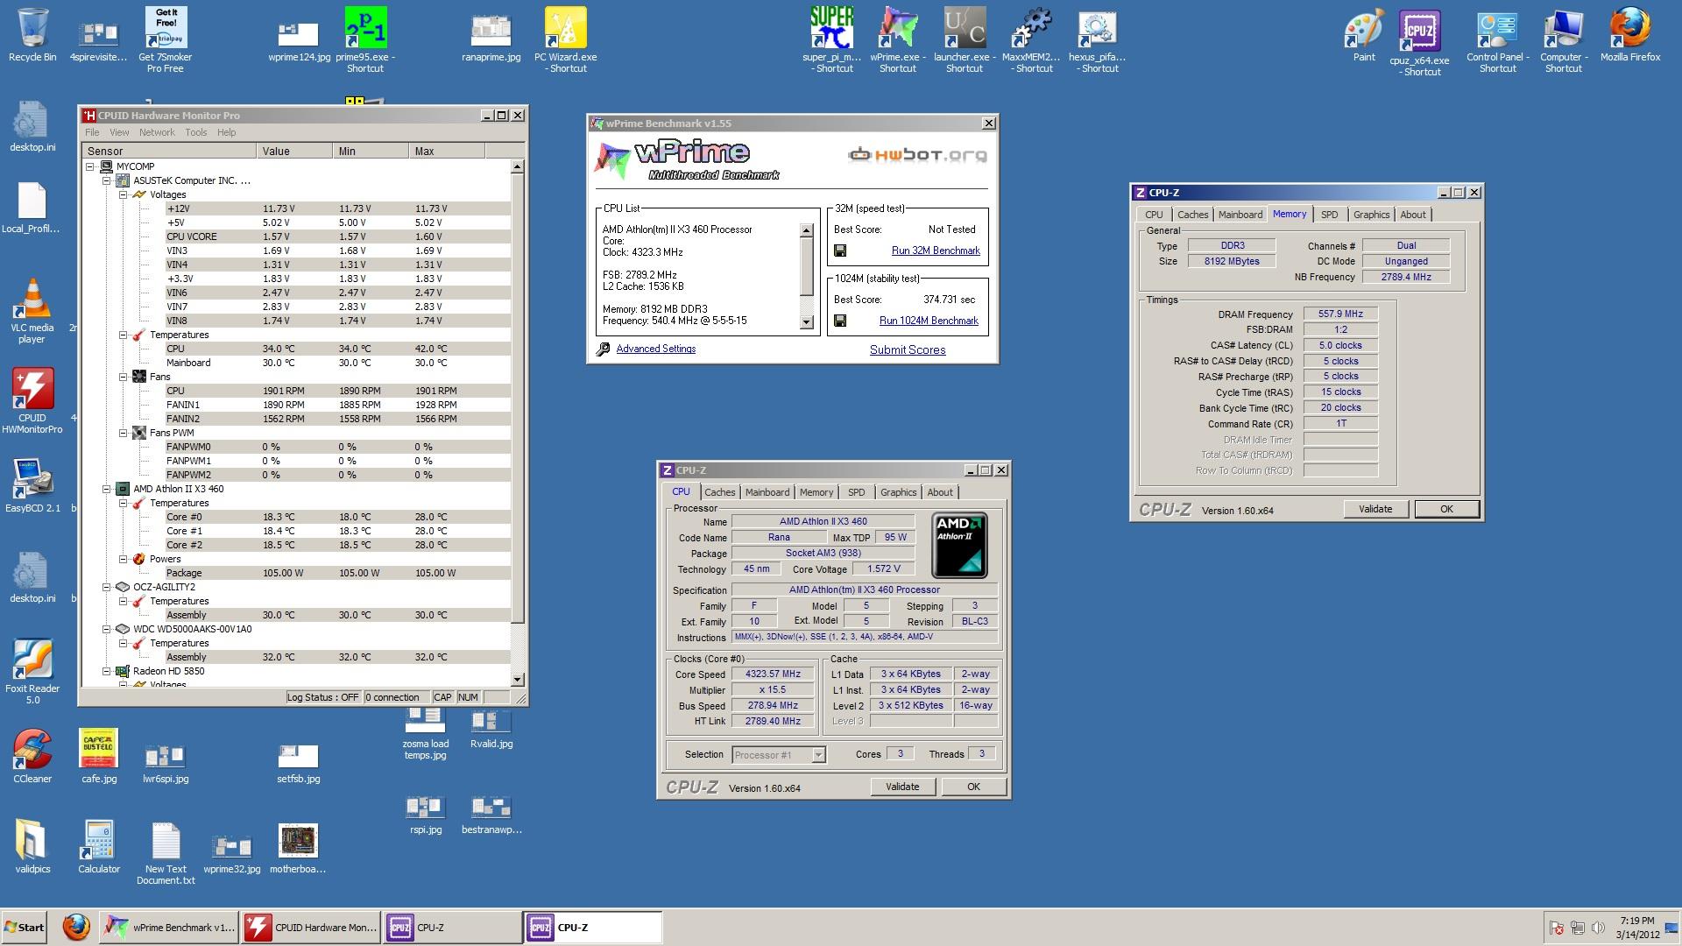Switch to Mainboard tab in lower CPU-Z
The height and width of the screenshot is (946, 1682).
(767, 492)
